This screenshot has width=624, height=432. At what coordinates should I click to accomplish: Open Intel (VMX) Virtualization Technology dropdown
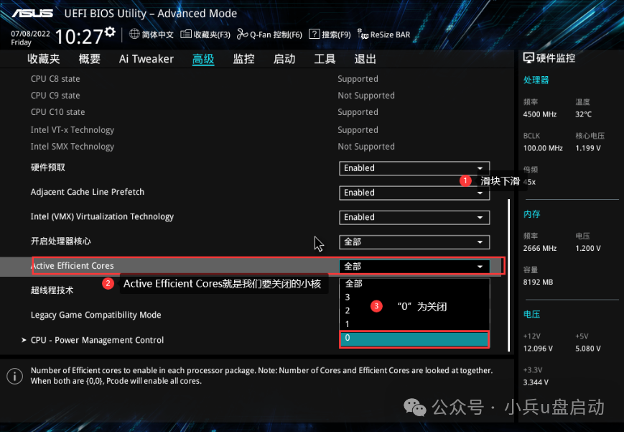(414, 218)
